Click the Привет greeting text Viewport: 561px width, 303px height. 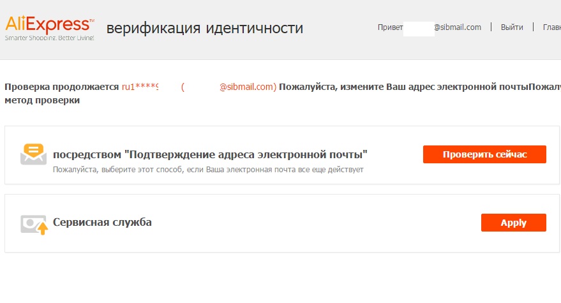pyautogui.click(x=390, y=27)
